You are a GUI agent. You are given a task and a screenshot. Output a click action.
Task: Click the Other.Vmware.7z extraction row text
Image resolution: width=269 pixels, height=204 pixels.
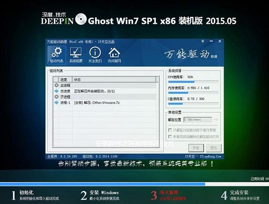[97, 103]
